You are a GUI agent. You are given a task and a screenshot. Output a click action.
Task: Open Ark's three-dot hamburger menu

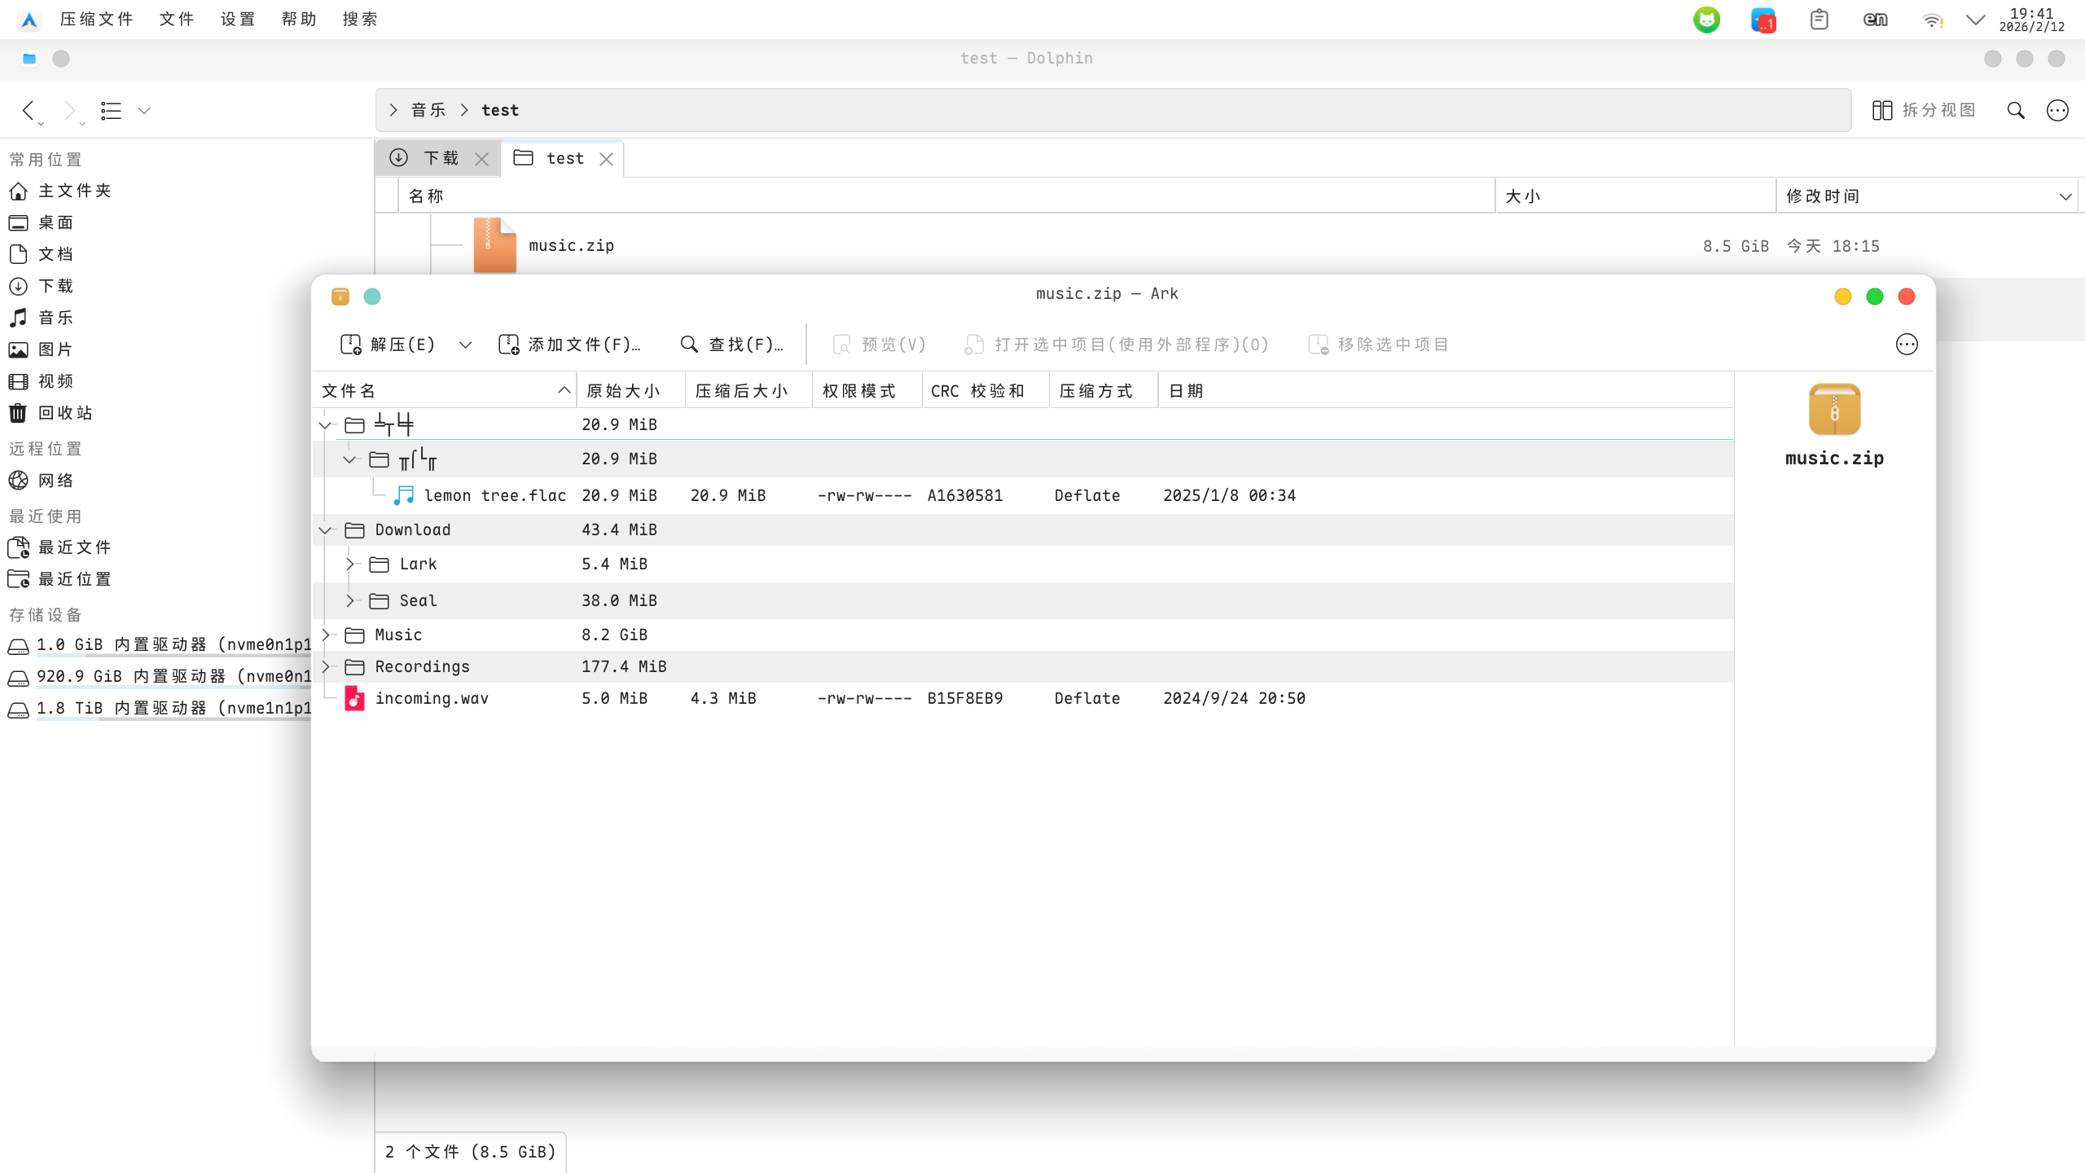pos(1906,345)
